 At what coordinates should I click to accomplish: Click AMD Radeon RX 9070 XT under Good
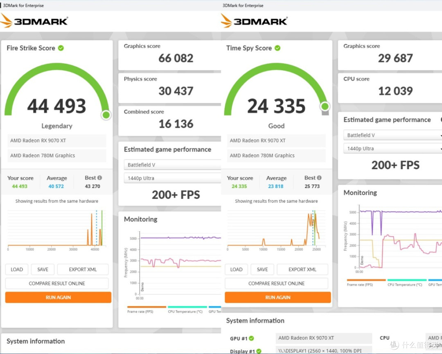click(x=276, y=141)
